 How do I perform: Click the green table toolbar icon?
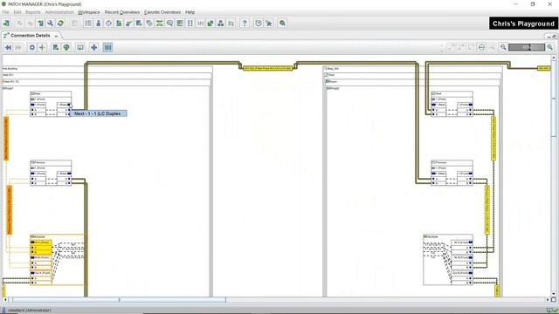point(180,24)
